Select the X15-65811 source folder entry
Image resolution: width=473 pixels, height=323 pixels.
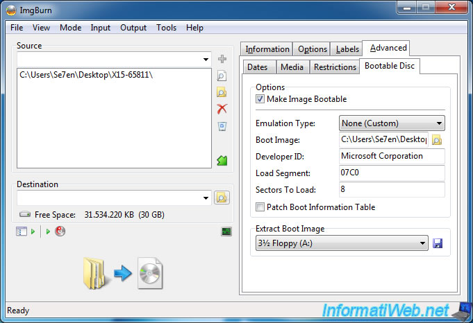[x=86, y=75]
